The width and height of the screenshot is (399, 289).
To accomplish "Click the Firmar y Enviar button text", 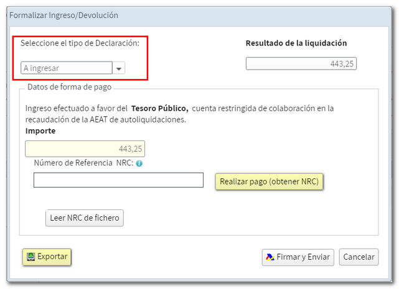I will [303, 257].
